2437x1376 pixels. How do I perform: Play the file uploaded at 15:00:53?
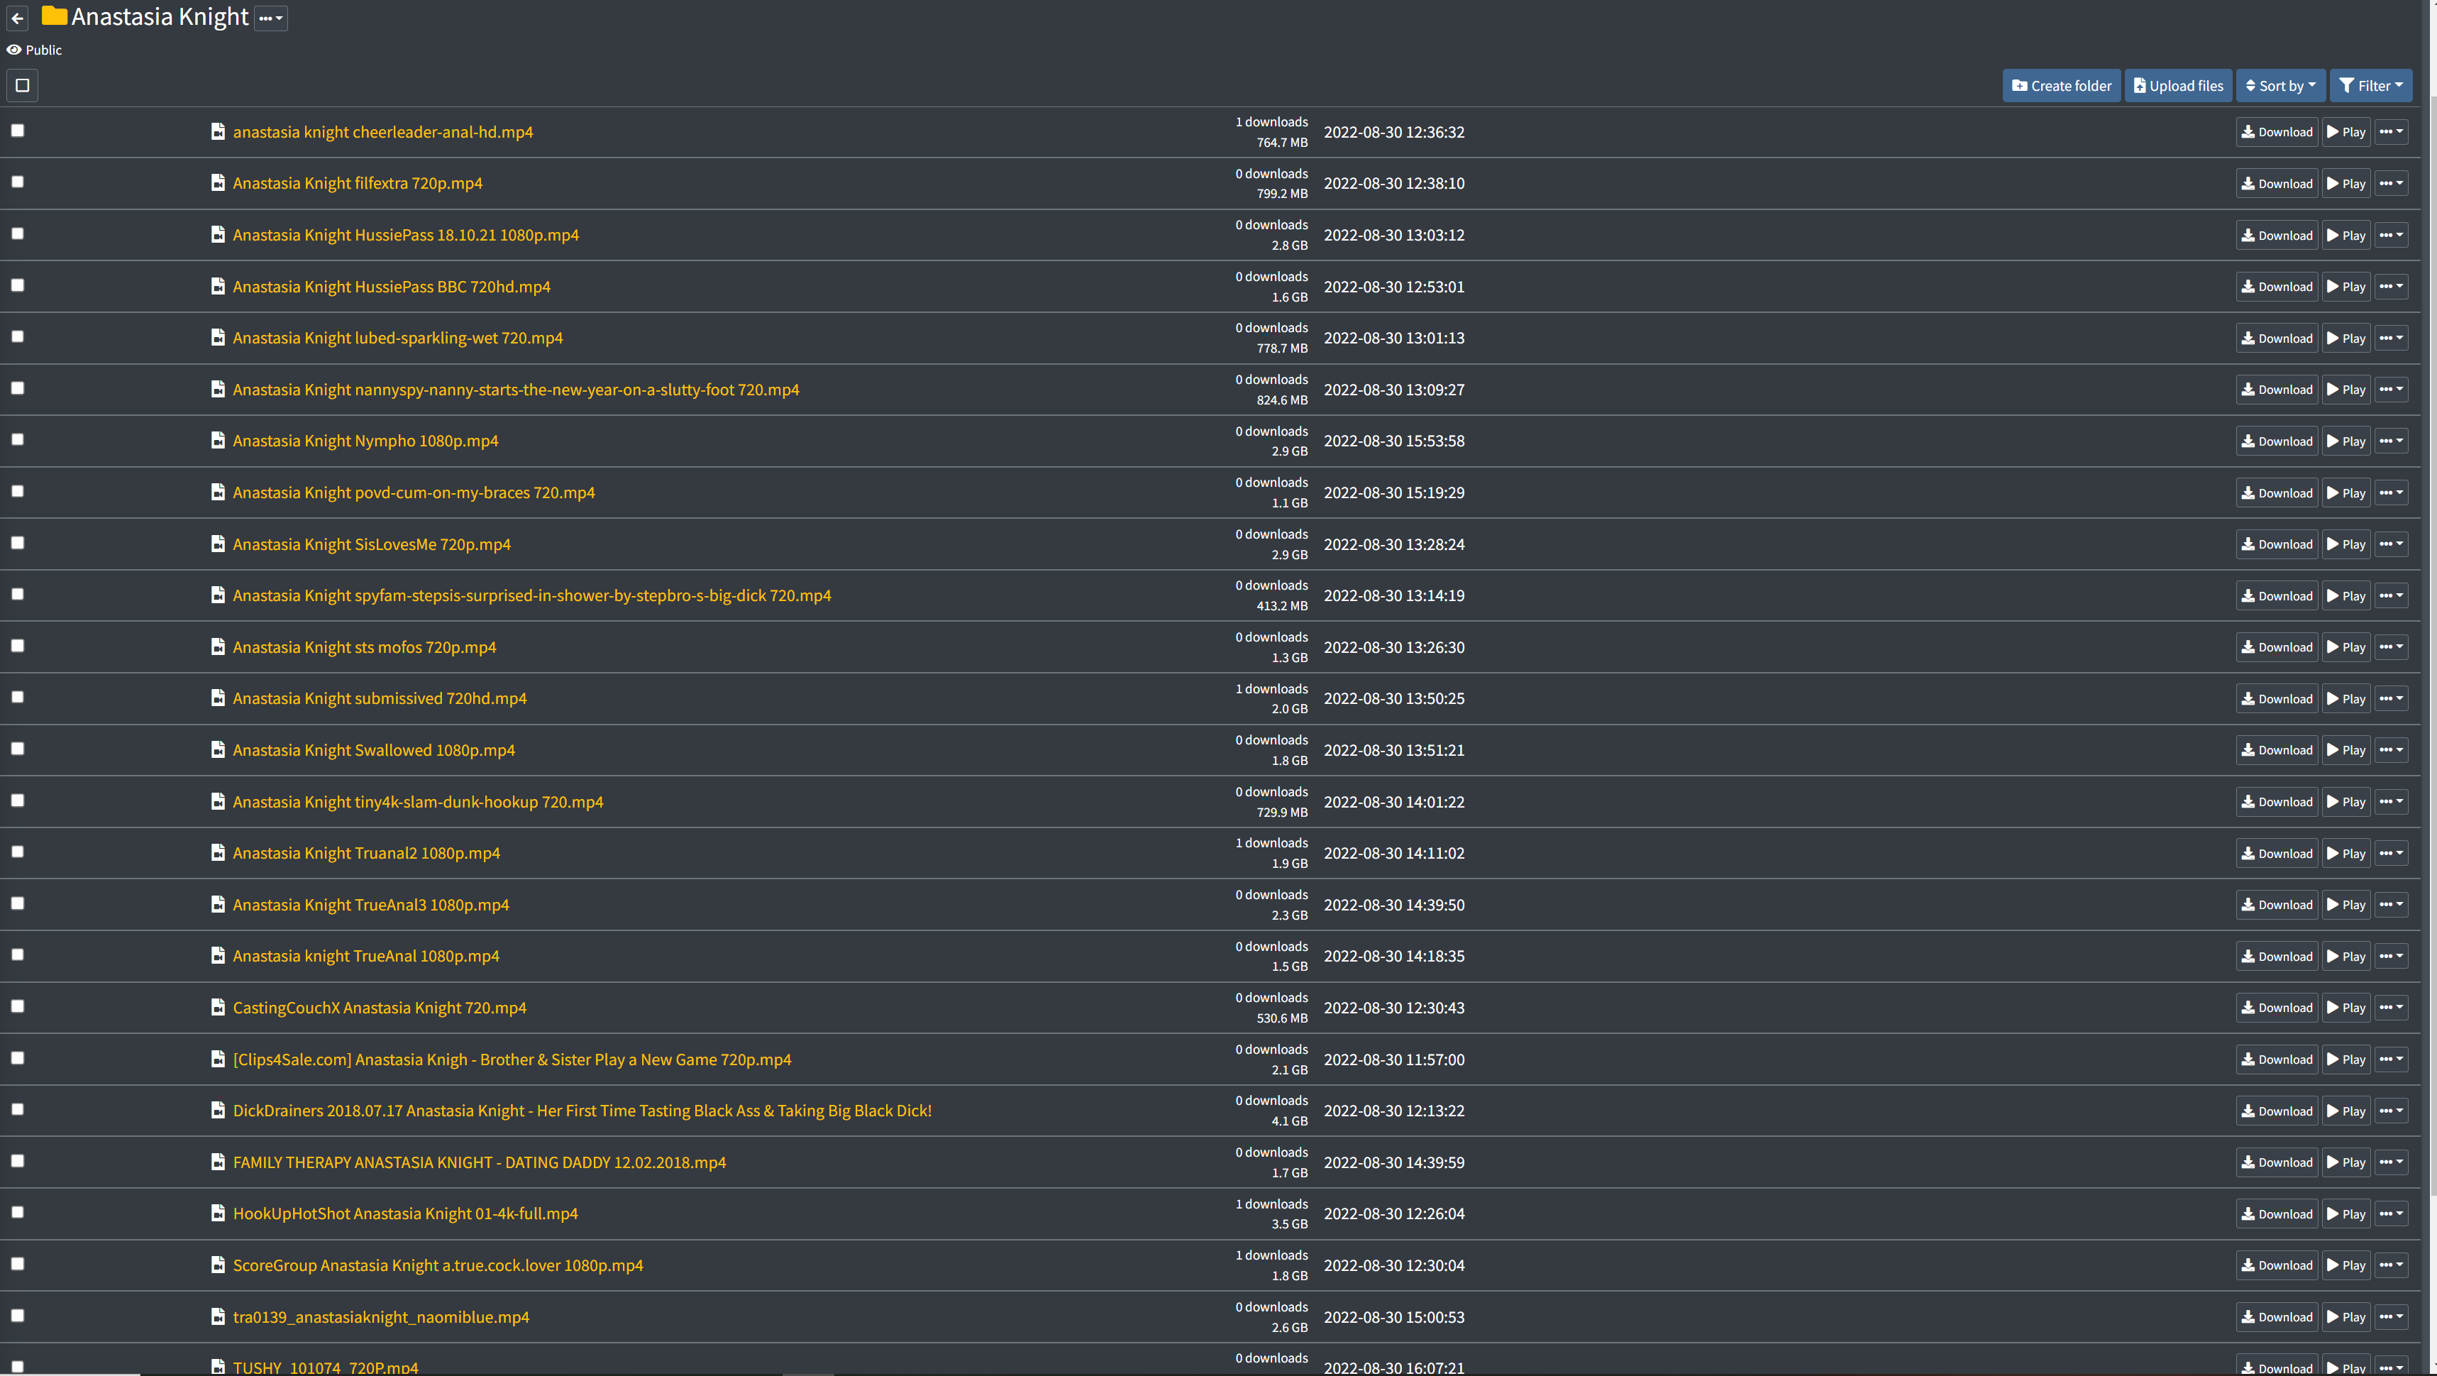[x=2345, y=1317]
